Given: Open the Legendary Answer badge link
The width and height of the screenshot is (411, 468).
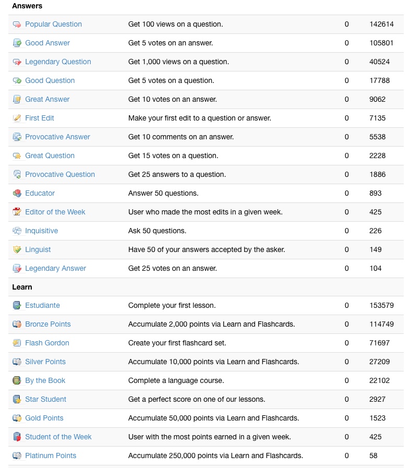Looking at the screenshot, I should click(55, 269).
